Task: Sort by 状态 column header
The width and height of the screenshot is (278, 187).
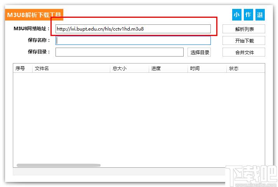Action: [x=246, y=69]
